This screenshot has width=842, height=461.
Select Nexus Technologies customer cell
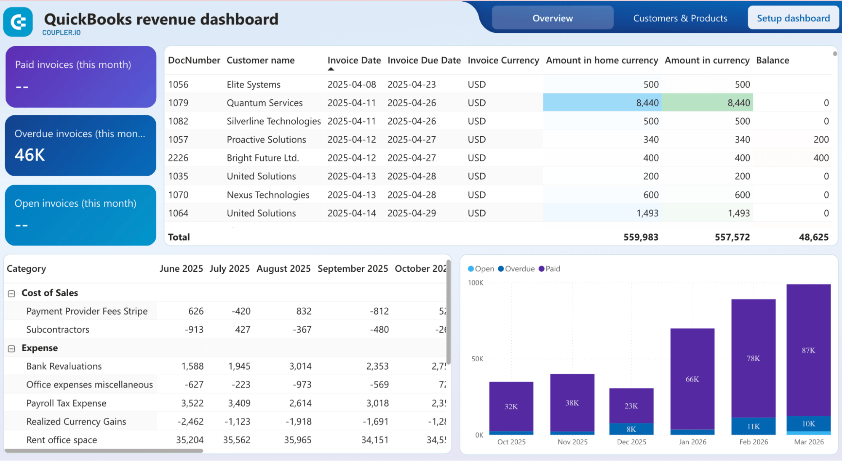coord(268,195)
